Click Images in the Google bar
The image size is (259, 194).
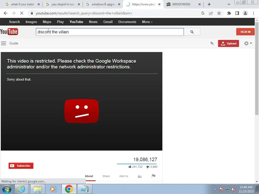pyautogui.click(x=31, y=22)
